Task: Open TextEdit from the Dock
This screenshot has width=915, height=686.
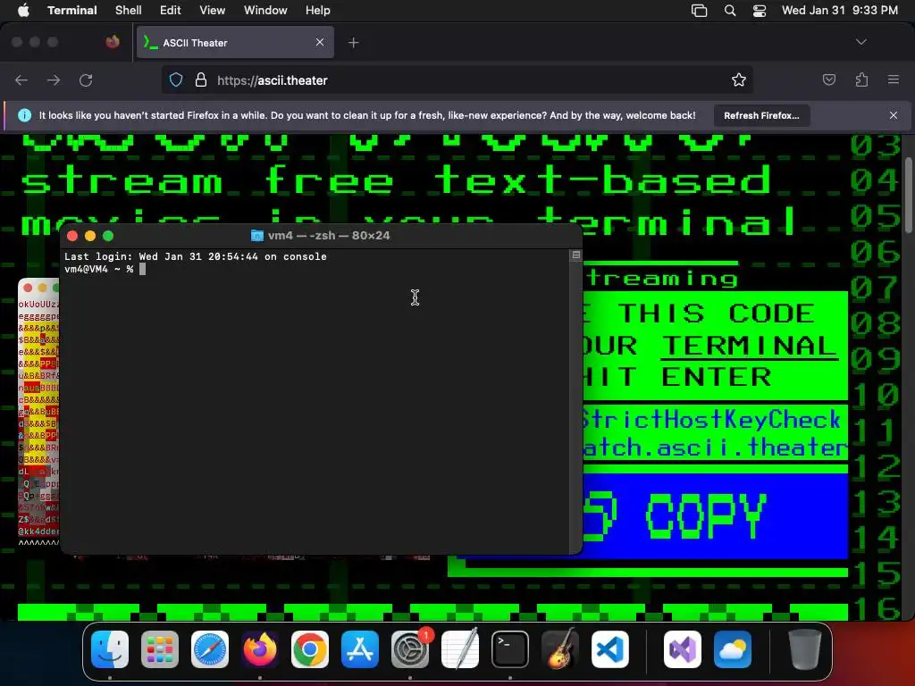Action: [460, 649]
